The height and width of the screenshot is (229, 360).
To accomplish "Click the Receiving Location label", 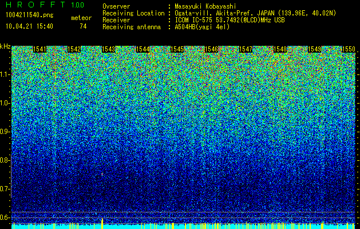I will coord(133,13).
